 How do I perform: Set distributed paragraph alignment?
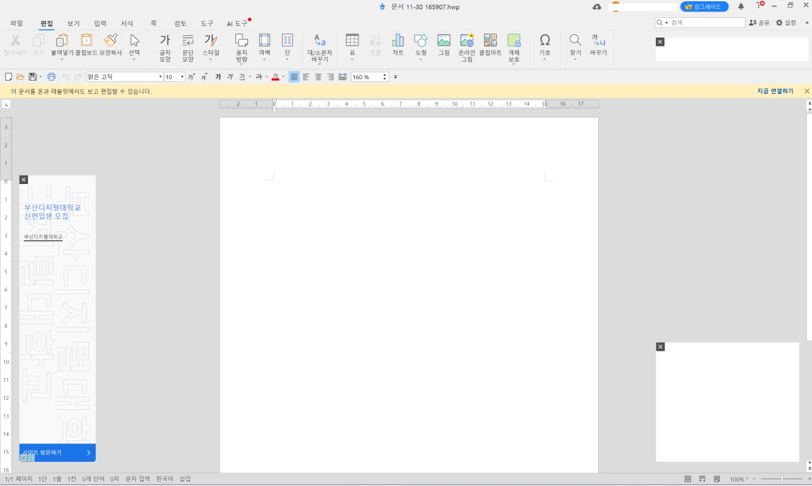pos(343,77)
